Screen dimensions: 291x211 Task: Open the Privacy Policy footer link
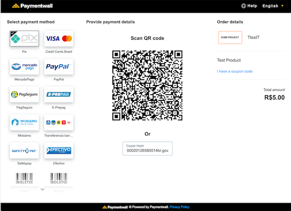[179, 207]
